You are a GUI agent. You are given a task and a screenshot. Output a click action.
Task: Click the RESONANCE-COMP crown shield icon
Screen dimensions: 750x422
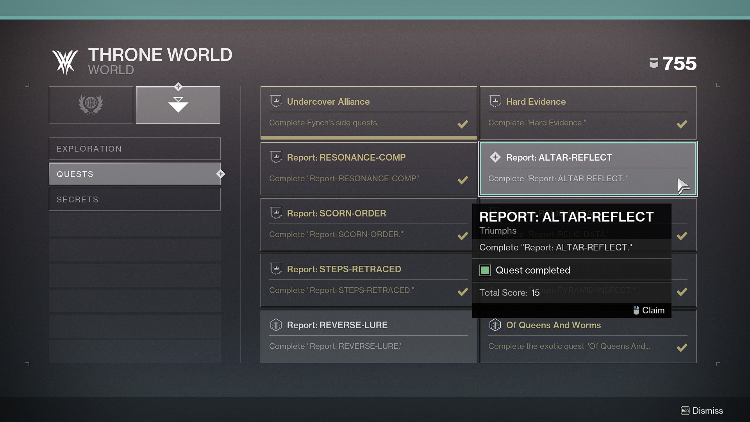(276, 157)
